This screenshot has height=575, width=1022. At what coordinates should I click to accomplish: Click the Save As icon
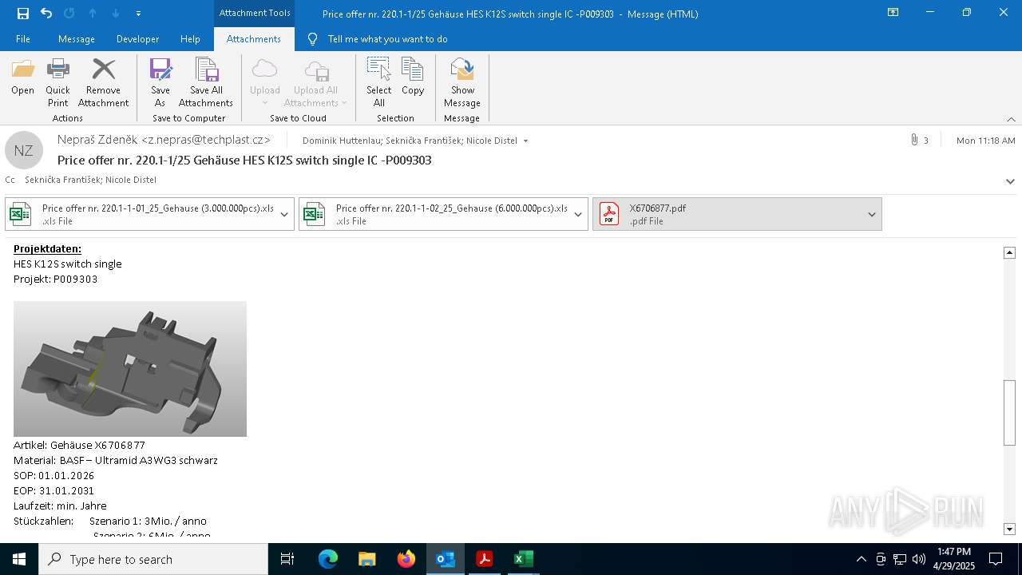tap(160, 69)
